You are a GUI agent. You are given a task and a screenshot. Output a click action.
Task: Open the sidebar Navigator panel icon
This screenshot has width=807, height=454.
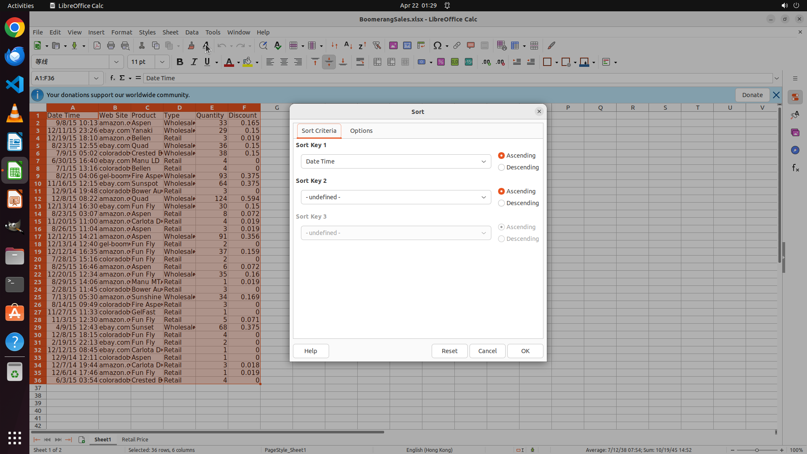click(x=795, y=150)
